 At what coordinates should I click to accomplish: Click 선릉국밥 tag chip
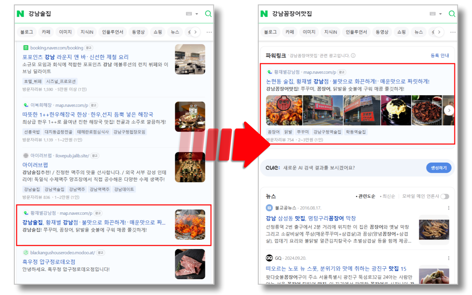pos(32,132)
